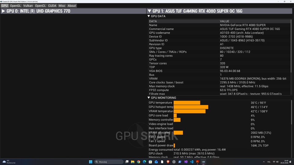Select the Video engine load label
The image size is (294, 165).
coord(161,124)
